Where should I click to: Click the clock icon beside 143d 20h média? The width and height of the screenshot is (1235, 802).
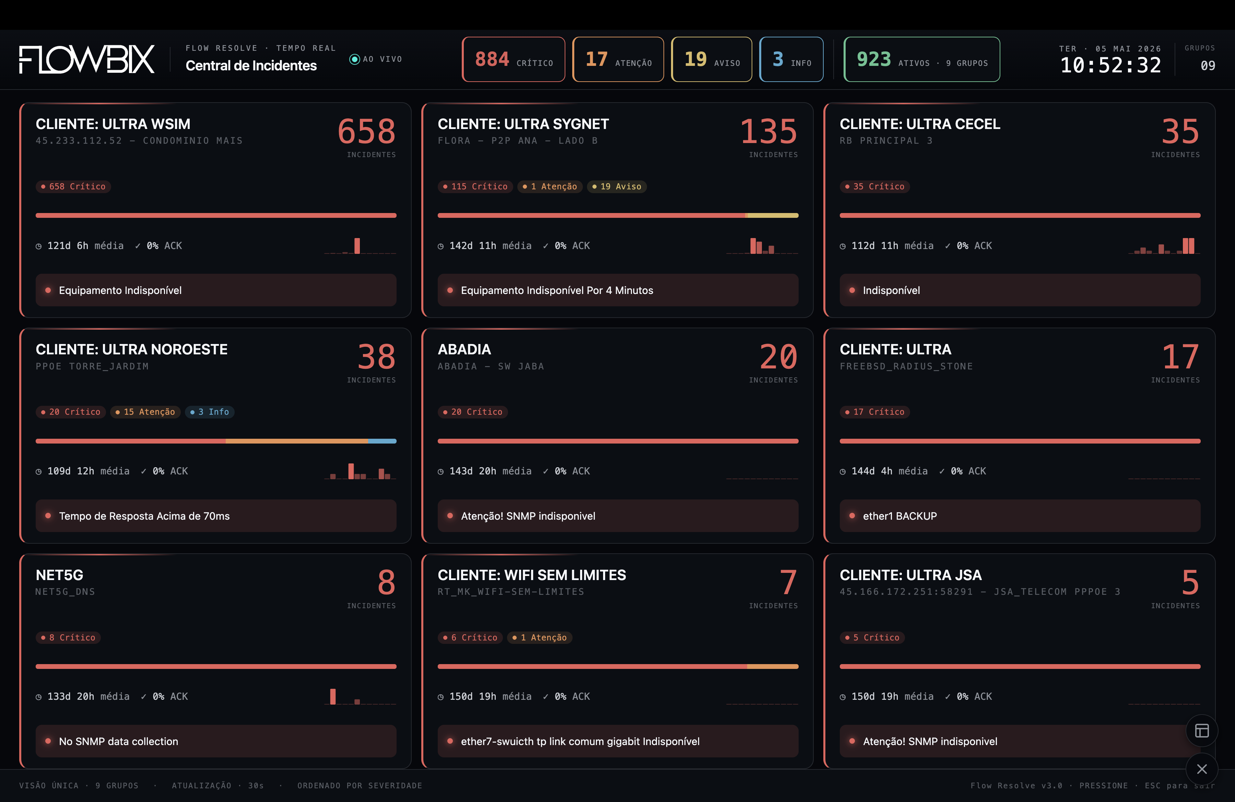(x=441, y=472)
